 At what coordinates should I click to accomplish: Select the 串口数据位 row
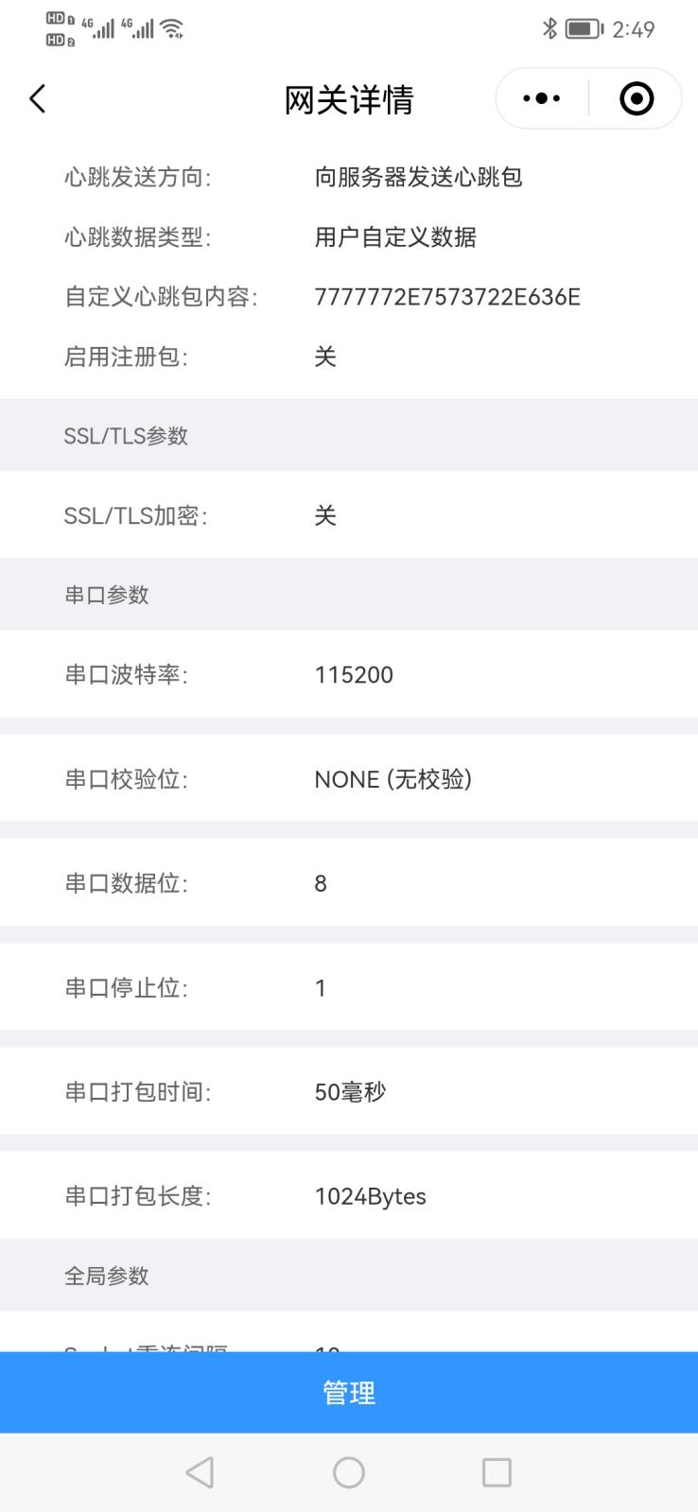coord(349,883)
